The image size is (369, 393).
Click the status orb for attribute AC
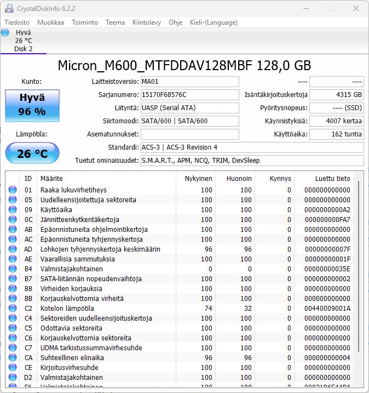[13, 240]
